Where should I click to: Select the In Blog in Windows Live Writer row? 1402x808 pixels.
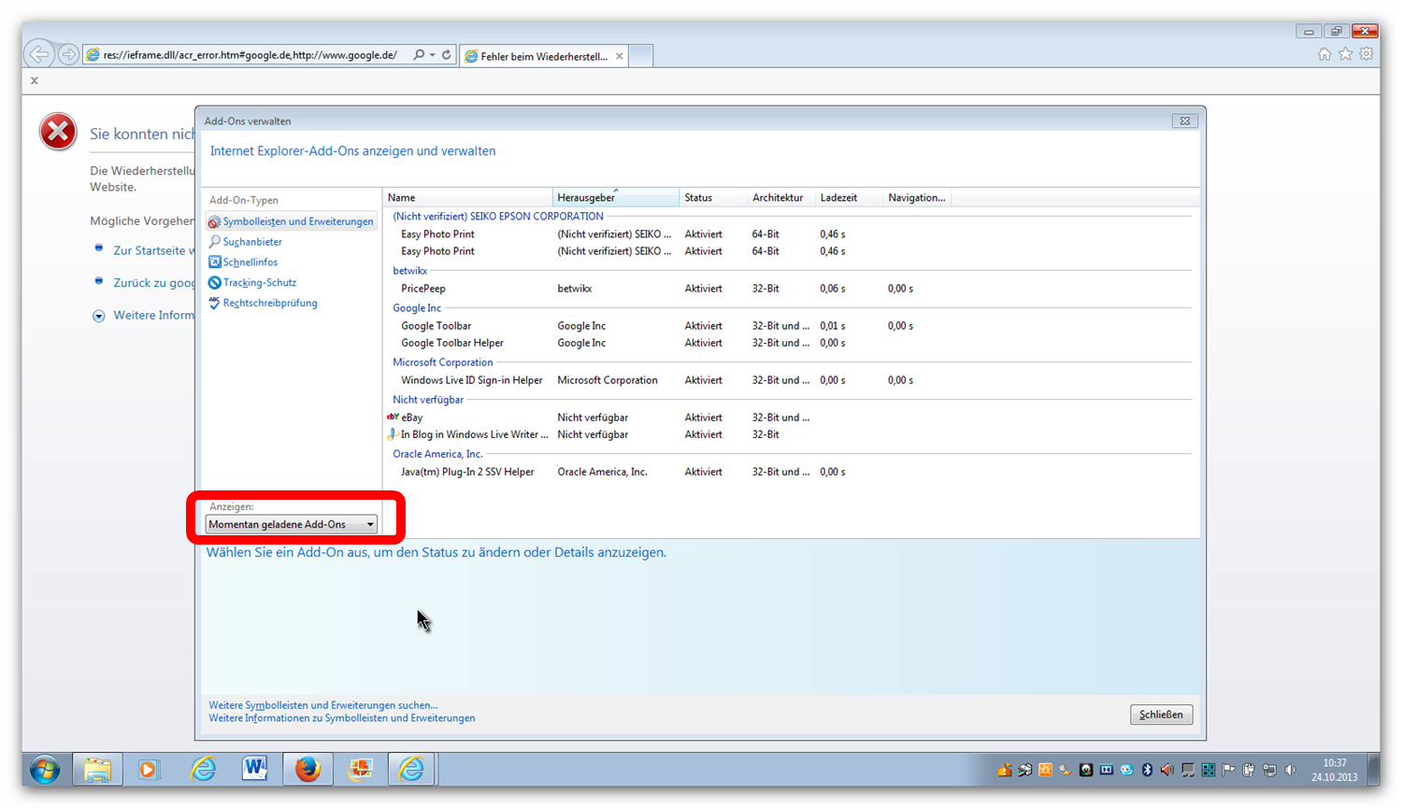coord(790,434)
